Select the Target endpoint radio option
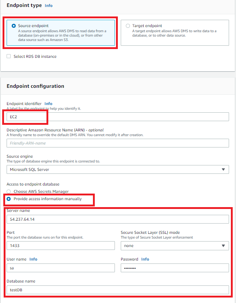236x303 pixels. click(128, 26)
